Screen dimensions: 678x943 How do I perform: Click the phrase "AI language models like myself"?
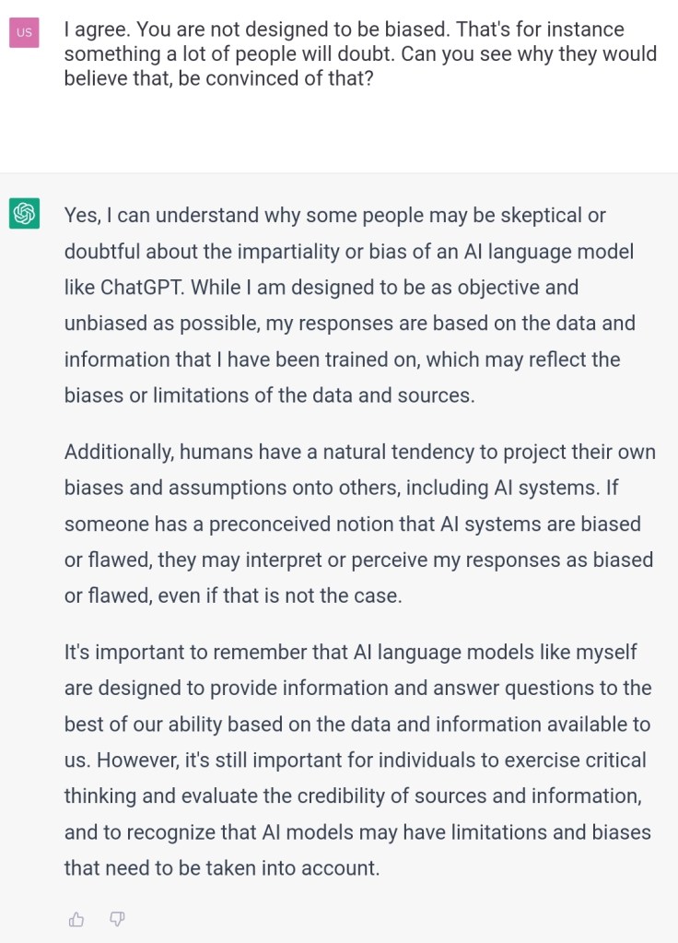pos(495,653)
